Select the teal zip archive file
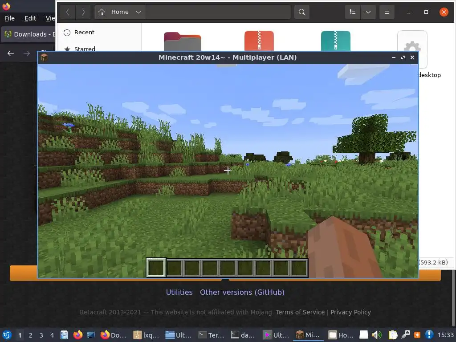This screenshot has width=456, height=342. pyautogui.click(x=336, y=41)
